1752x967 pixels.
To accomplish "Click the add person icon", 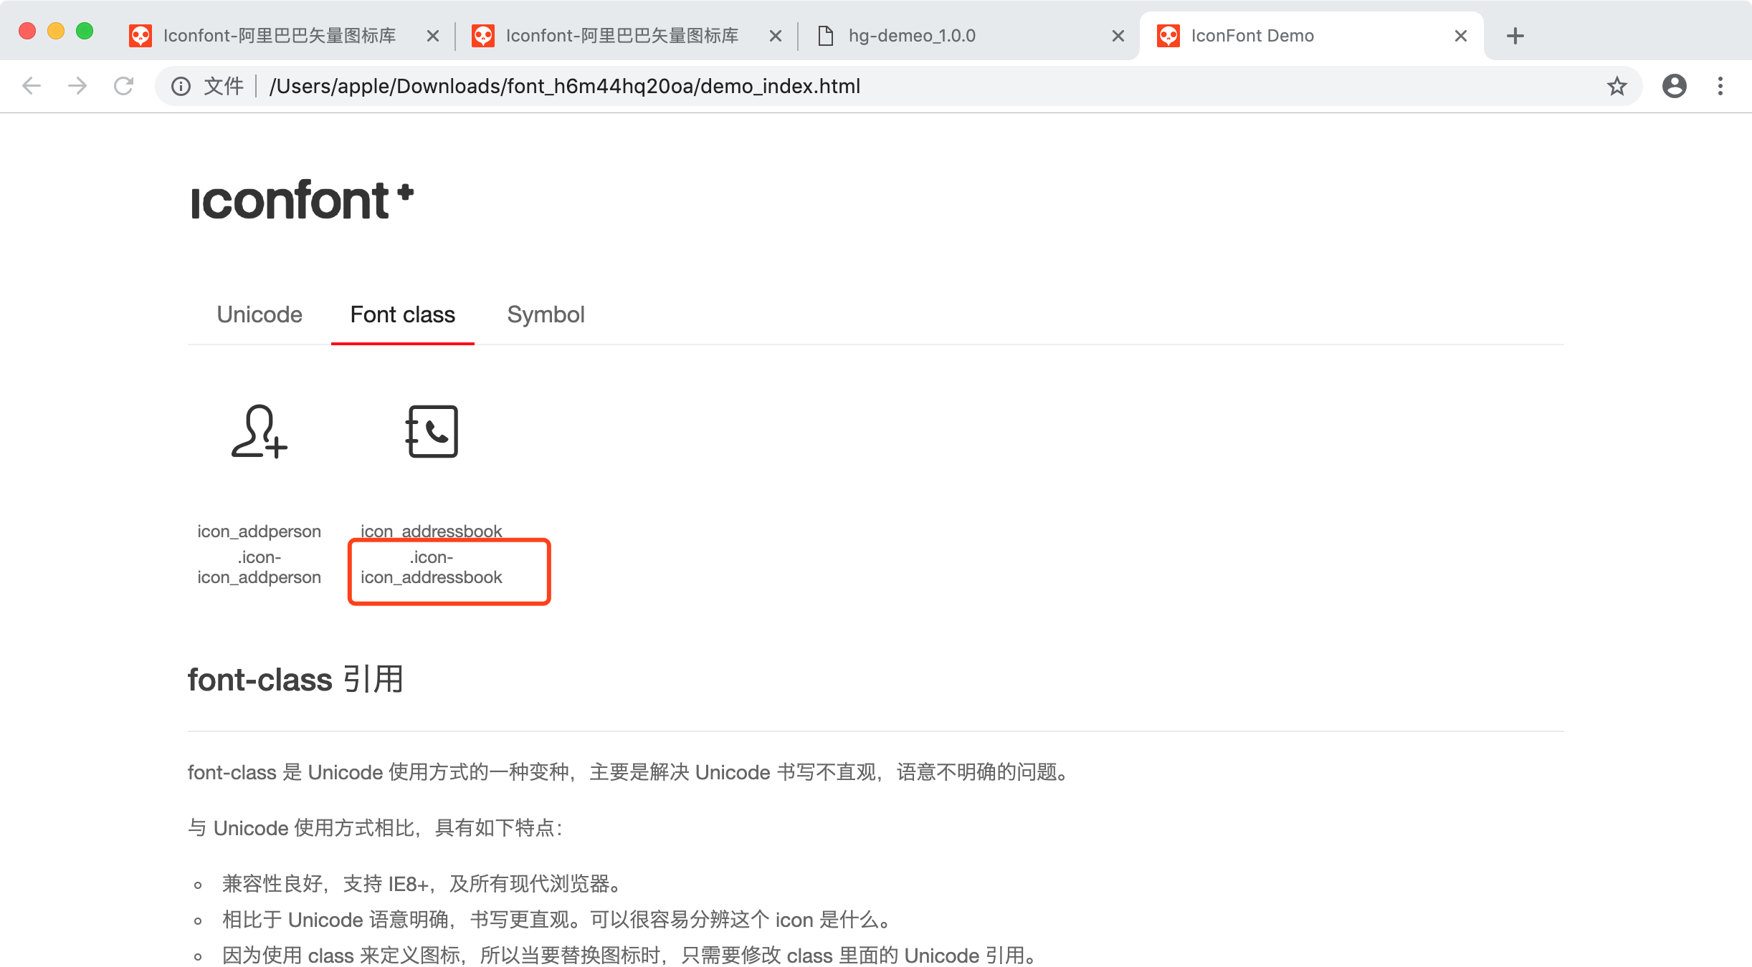I will click(x=259, y=431).
